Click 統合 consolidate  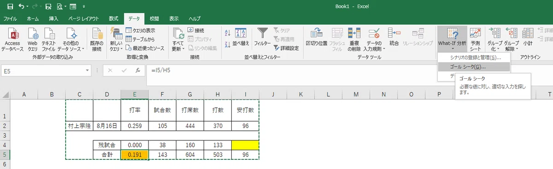click(x=394, y=37)
